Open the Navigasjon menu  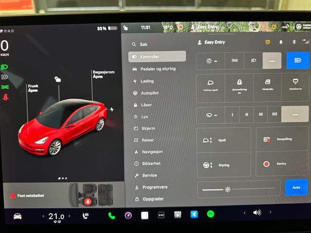point(148,152)
